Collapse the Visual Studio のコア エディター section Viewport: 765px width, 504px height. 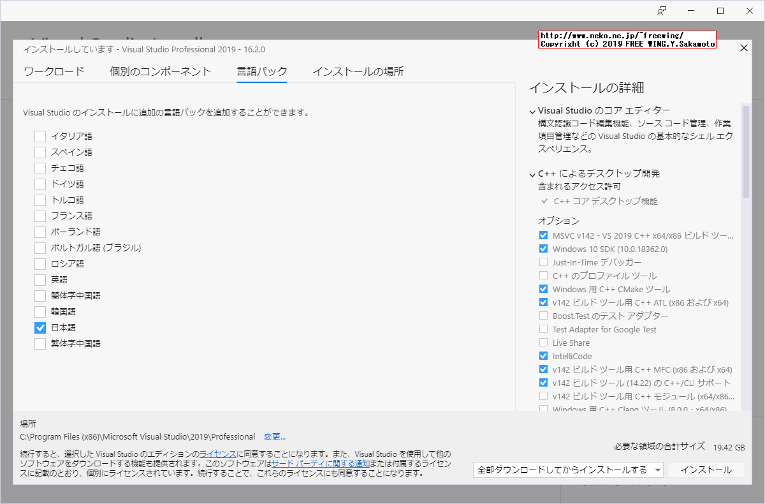[x=532, y=110]
